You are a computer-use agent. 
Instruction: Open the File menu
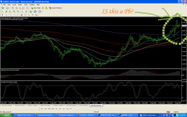[x=4, y=5]
